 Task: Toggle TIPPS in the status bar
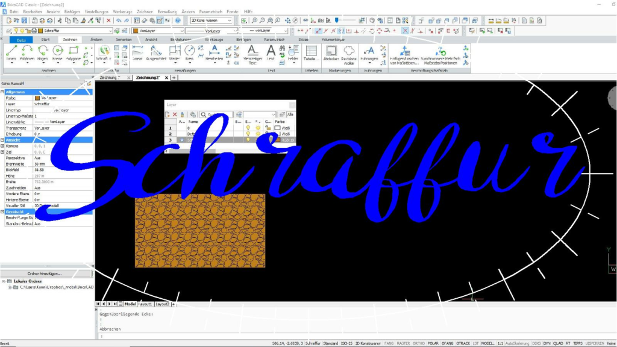[x=578, y=343]
